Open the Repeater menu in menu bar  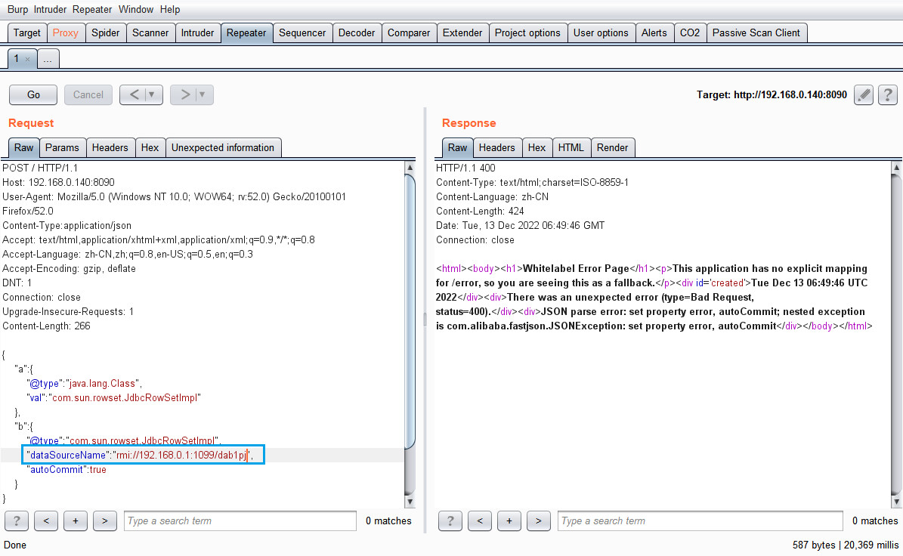(92, 9)
